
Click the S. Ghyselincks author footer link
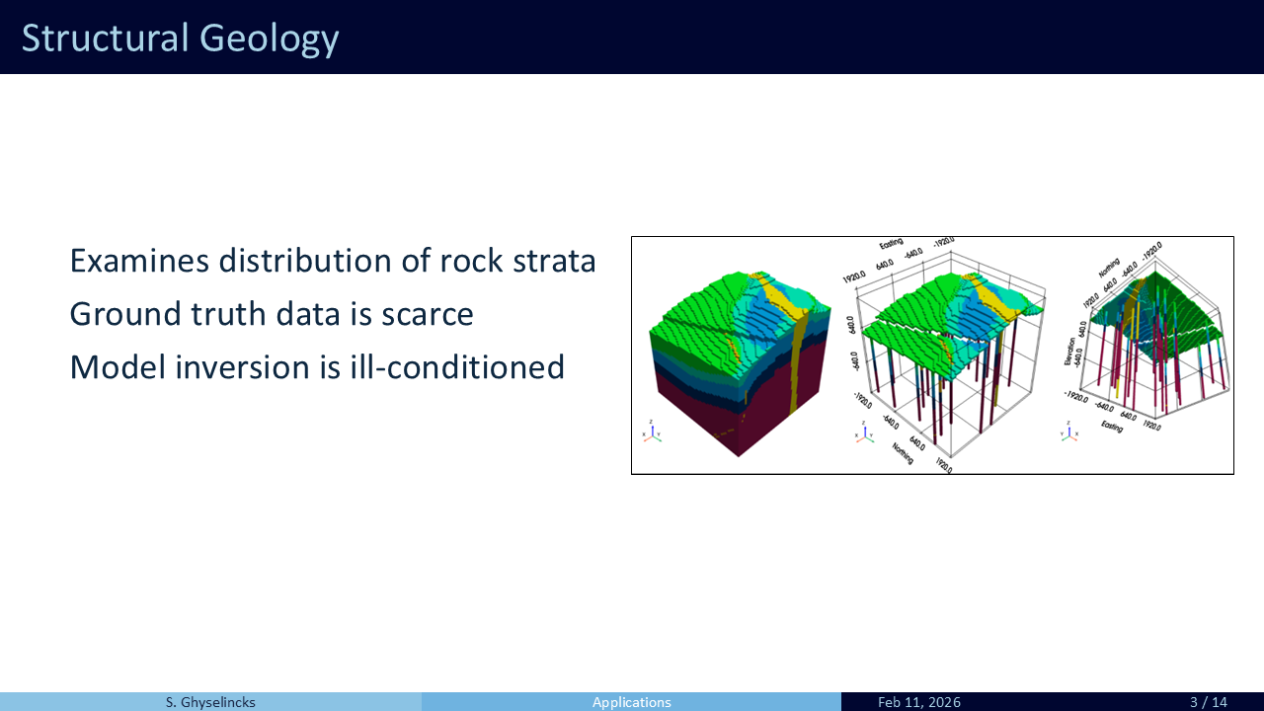coord(210,702)
